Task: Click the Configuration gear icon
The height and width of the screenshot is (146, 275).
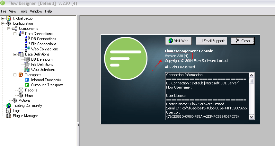Action: (8, 23)
